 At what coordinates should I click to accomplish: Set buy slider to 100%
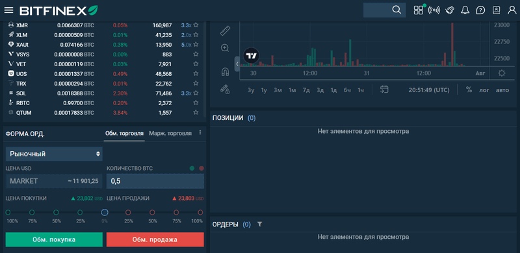(x=8, y=212)
